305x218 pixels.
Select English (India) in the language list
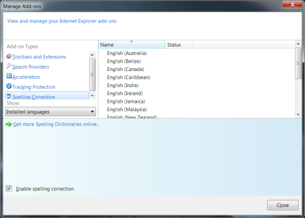click(123, 85)
